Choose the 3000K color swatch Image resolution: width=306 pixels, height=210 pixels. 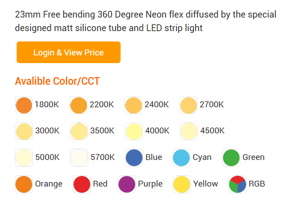click(x=24, y=131)
